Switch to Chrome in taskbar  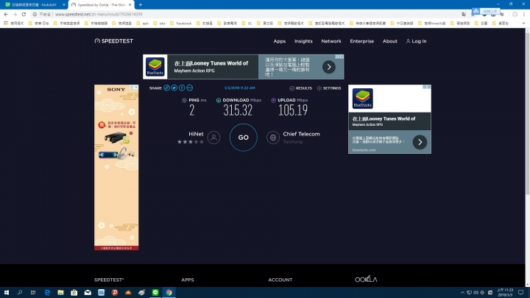[169, 293]
